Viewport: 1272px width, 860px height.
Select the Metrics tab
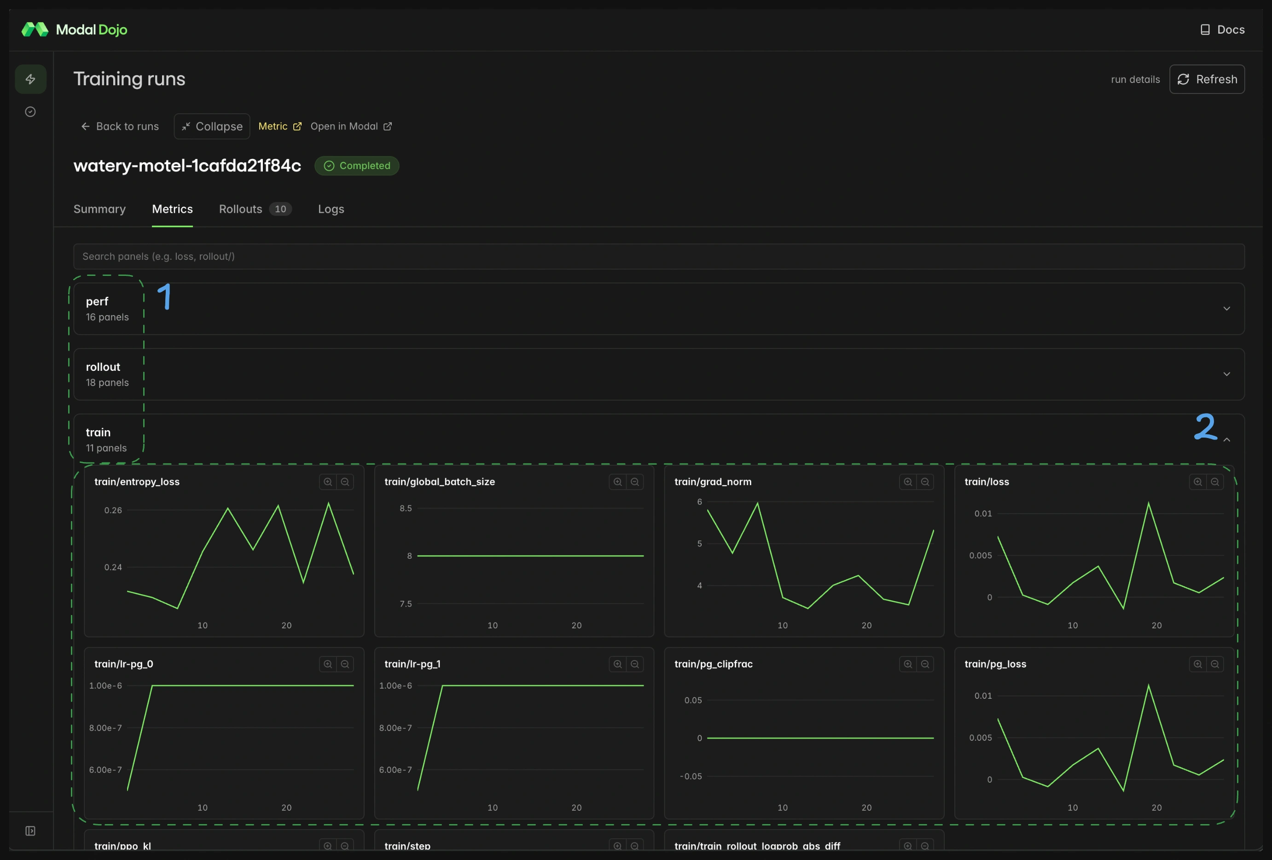[x=173, y=209]
